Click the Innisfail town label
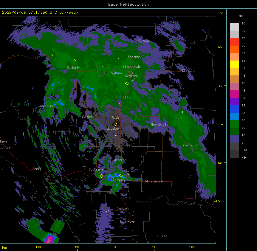 (x=124, y=97)
